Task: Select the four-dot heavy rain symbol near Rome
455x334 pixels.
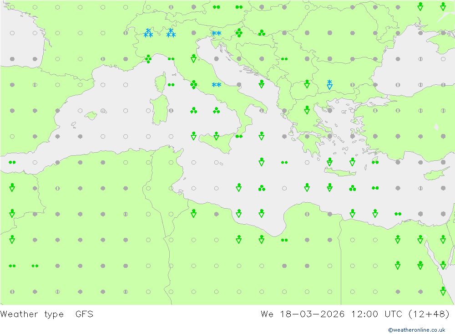Action: click(193, 85)
